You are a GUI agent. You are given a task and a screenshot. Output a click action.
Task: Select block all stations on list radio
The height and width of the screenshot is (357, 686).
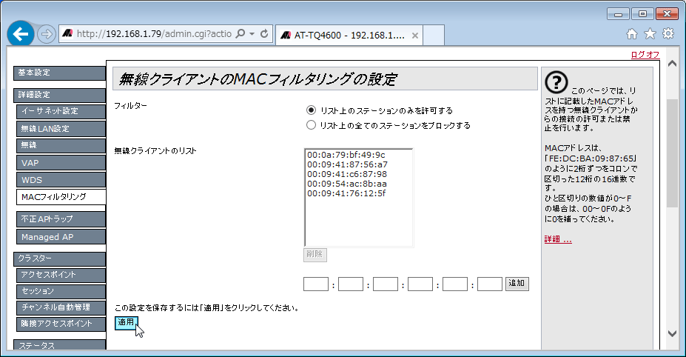pos(311,125)
